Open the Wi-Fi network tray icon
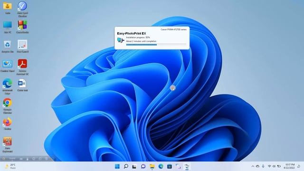The image size is (304, 171). coord(269,166)
